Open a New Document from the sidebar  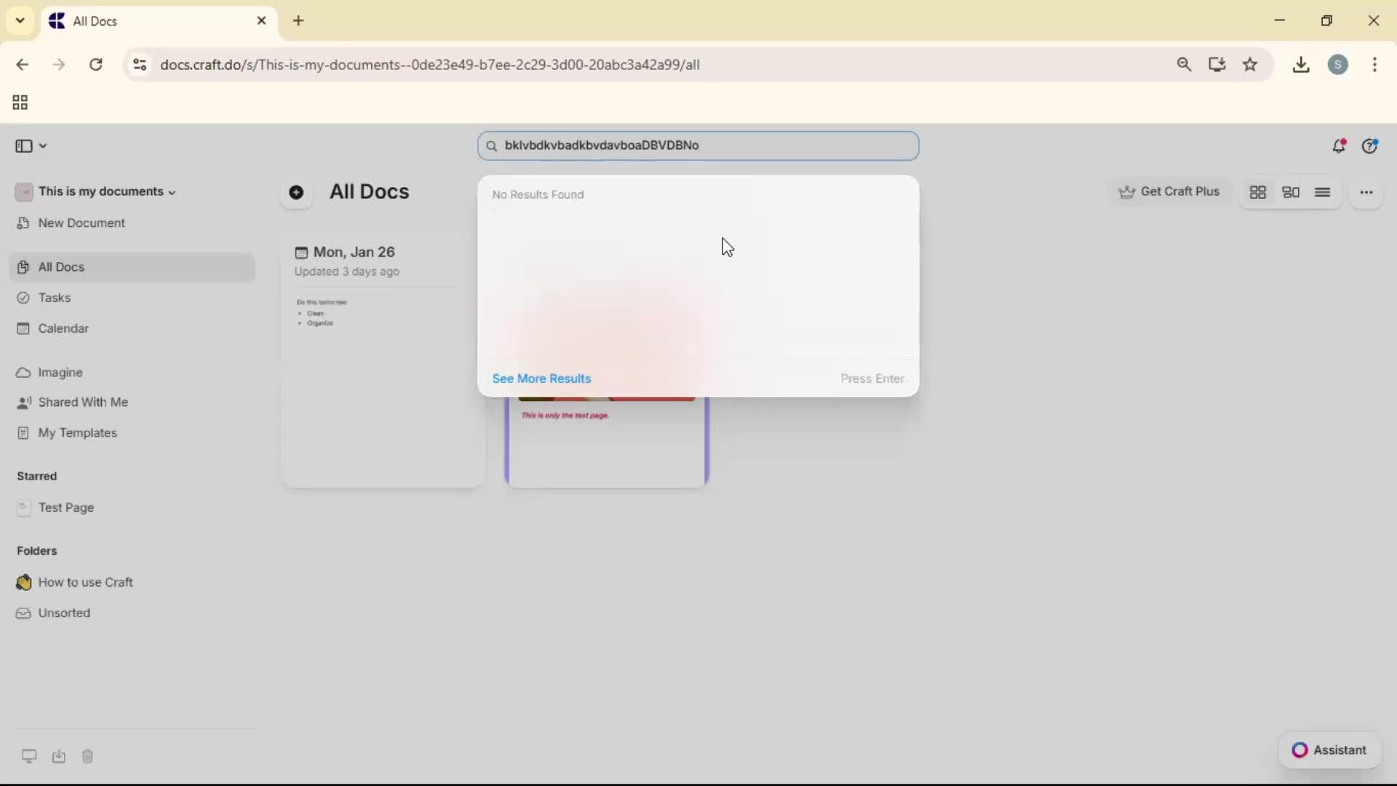point(81,223)
